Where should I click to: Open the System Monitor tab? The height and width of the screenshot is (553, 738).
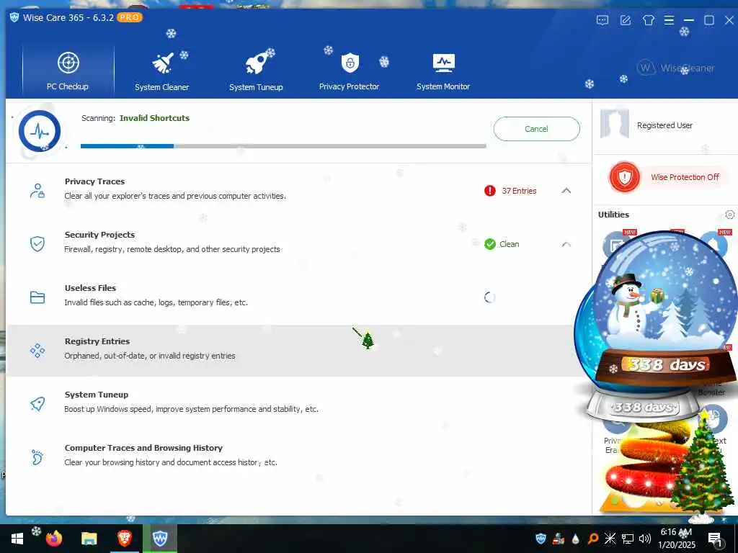point(443,71)
